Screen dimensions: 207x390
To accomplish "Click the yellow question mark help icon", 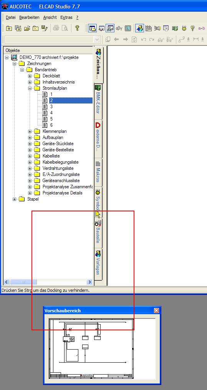I will point(77,28).
